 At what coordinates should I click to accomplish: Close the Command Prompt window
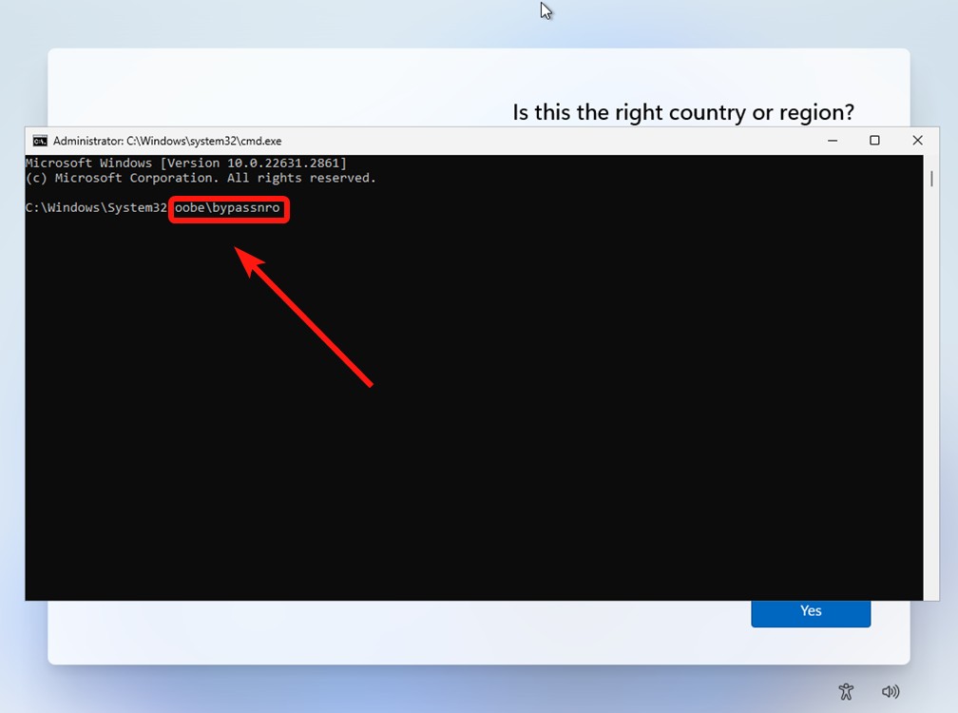point(917,141)
